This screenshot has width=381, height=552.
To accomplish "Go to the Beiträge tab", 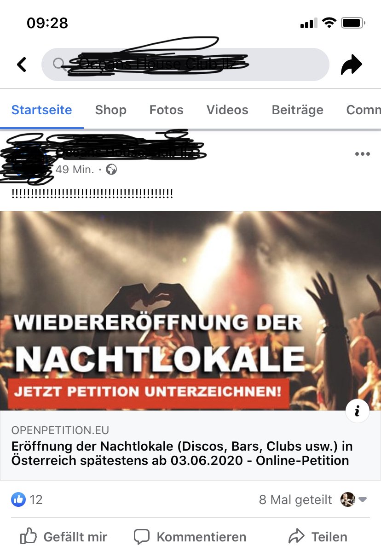I will click(297, 110).
